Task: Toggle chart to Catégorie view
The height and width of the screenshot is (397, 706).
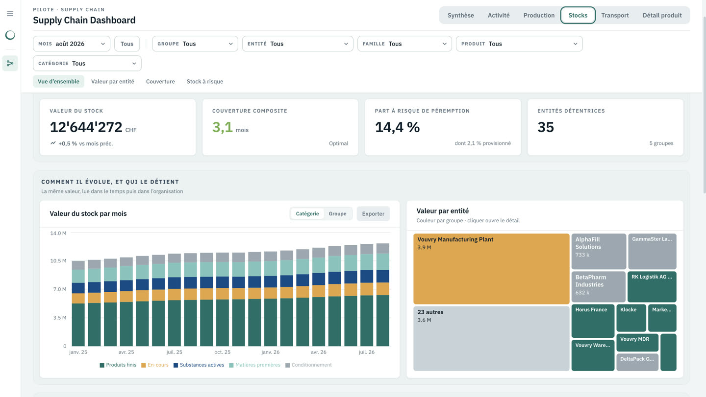Action: 307,213
